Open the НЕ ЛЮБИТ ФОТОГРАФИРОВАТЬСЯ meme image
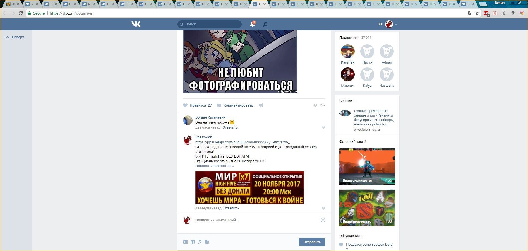 (240, 62)
